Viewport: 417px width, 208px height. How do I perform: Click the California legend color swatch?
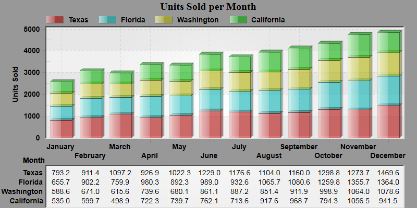point(238,20)
